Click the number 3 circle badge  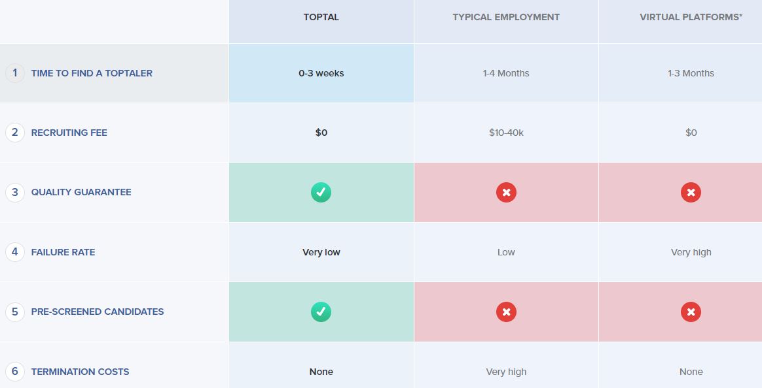click(x=15, y=192)
